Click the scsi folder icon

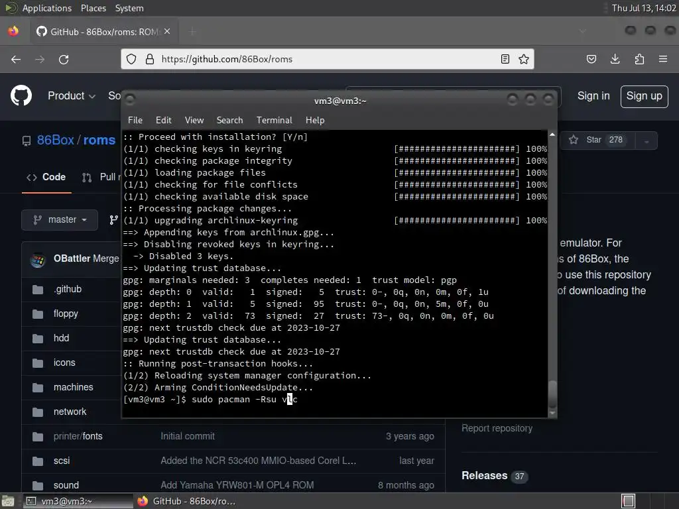point(38,461)
